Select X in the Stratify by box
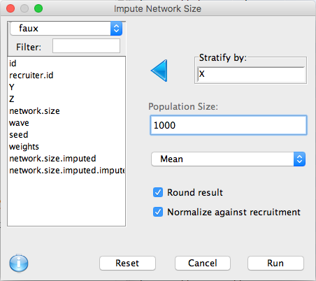Viewport: 316px width, 281px height. (x=202, y=74)
